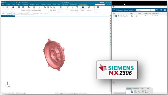Select the Tools tab in MySession panel
The height and width of the screenshot is (95, 168).
148,89
